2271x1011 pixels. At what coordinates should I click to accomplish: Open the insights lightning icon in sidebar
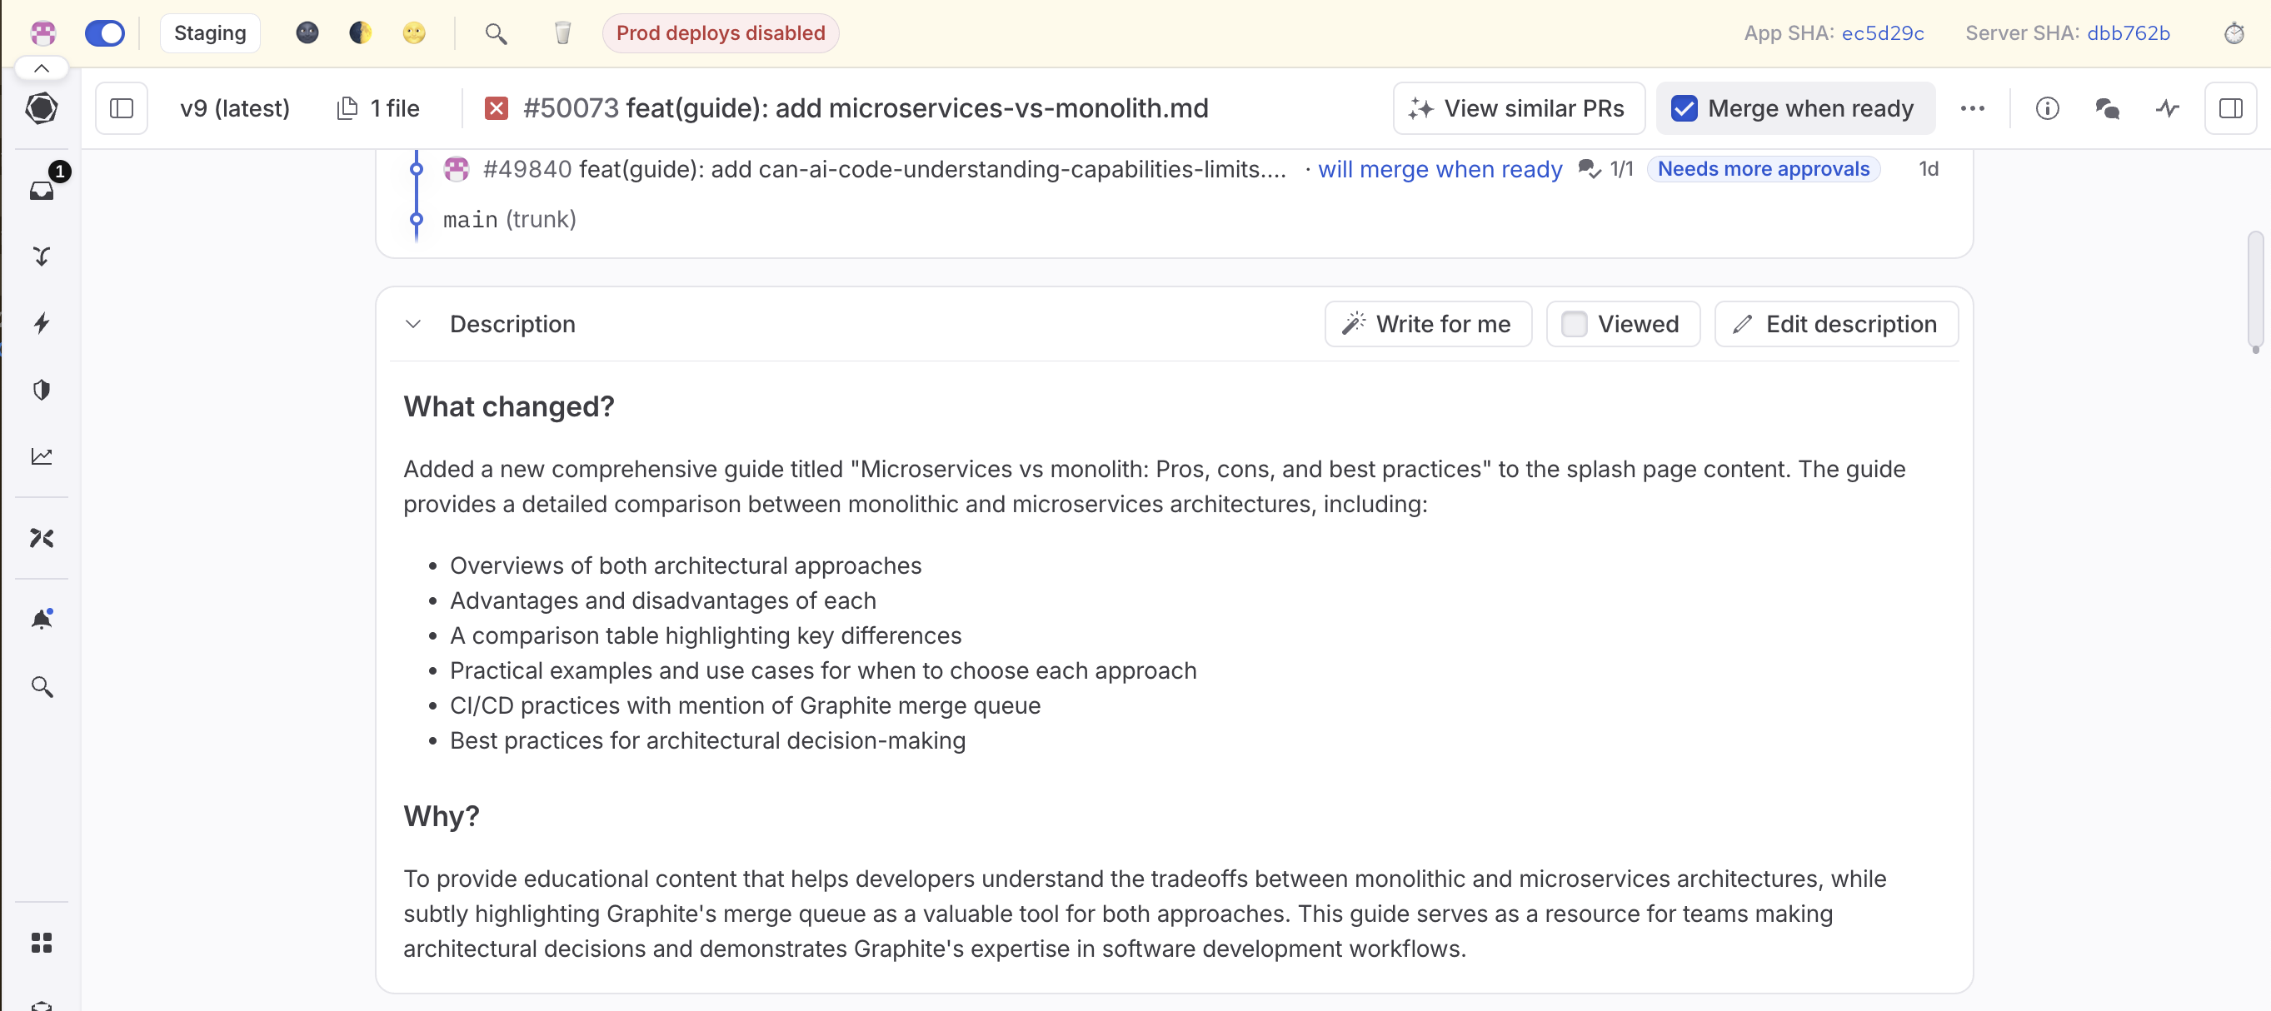click(x=42, y=322)
